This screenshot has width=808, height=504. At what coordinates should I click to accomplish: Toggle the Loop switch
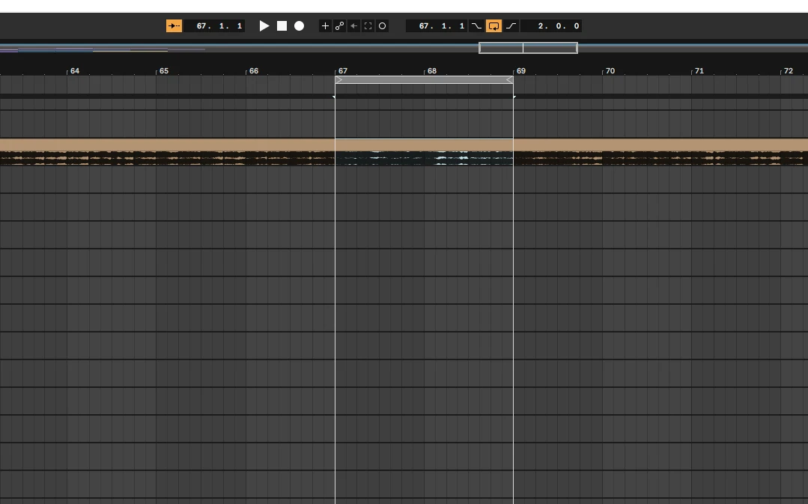tap(493, 26)
